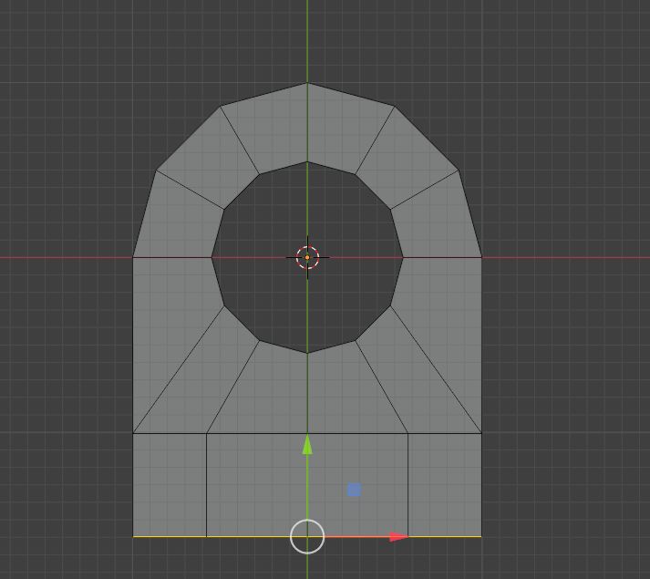Screen dimensions: 650x579
Task: Click the red X-axis arrow of the move gizmo
Action: [x=398, y=537]
